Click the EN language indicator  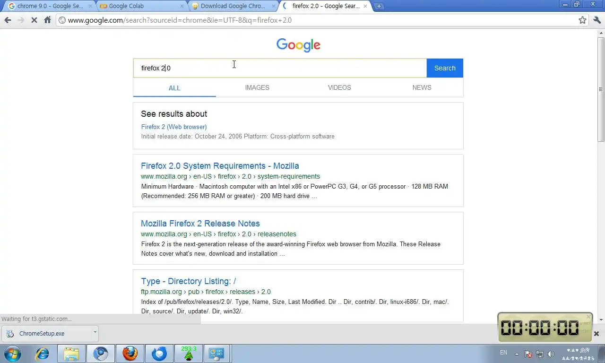[503, 353]
